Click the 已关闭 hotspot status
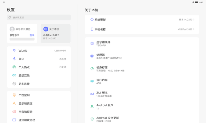206x123 pixels. (62, 67)
